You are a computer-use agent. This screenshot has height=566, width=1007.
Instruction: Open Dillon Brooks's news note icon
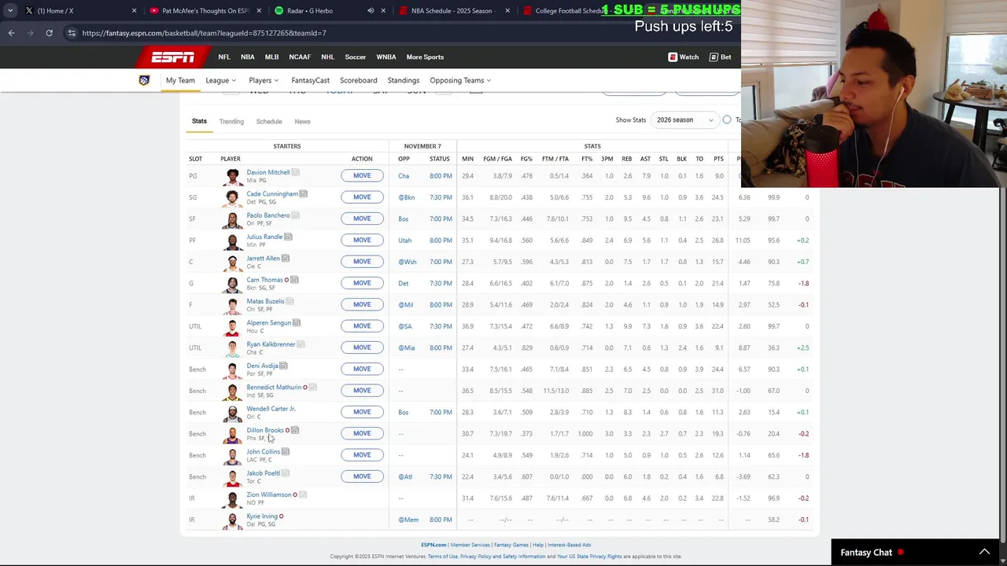click(295, 430)
